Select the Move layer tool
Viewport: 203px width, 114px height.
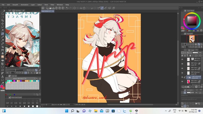(3, 24)
